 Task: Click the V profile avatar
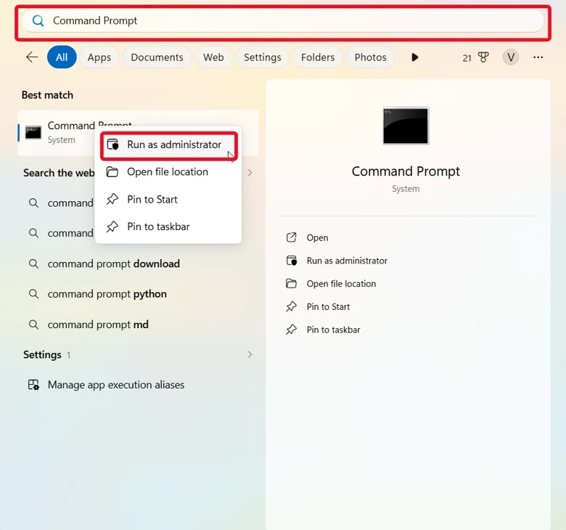point(510,57)
